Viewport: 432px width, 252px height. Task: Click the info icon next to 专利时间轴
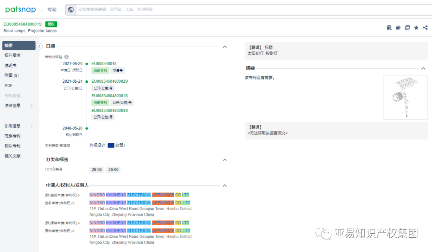(66, 57)
